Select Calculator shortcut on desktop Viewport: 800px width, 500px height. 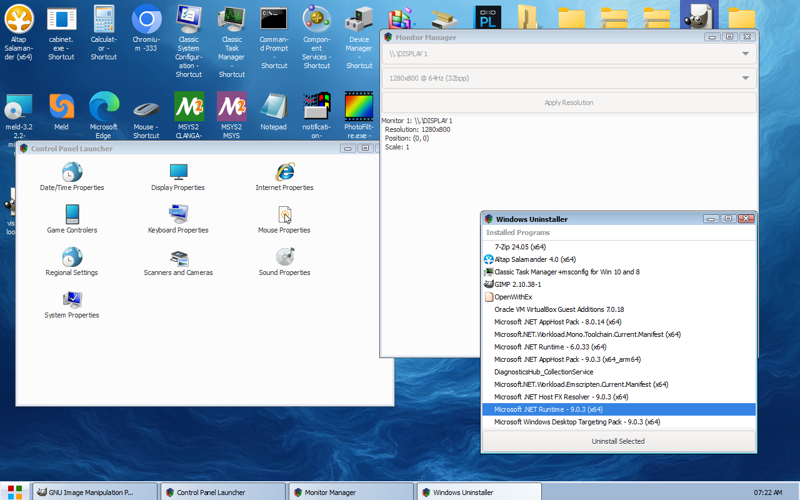tap(104, 32)
